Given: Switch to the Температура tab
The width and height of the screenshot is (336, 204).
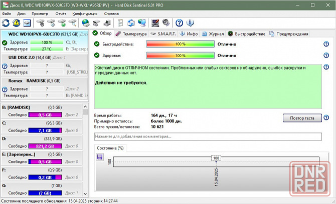Looking at the screenshot, I should tap(131, 34).
